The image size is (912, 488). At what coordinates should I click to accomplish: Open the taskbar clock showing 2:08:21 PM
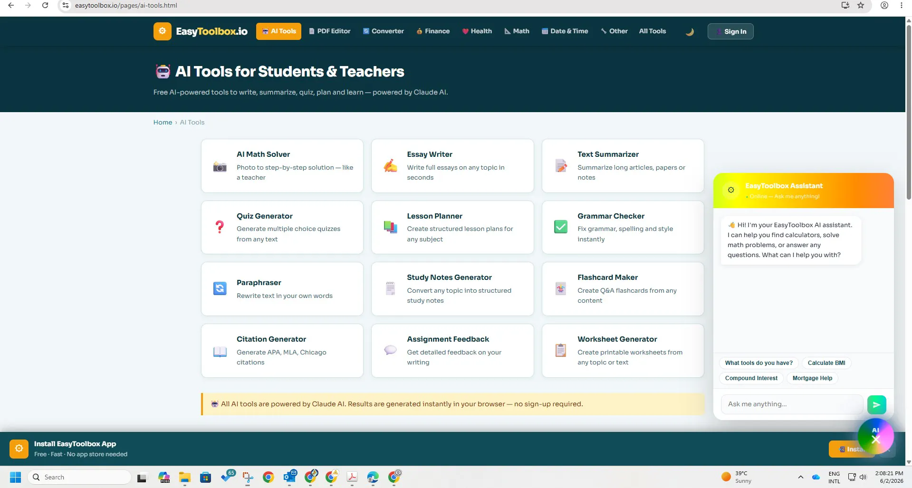point(889,477)
